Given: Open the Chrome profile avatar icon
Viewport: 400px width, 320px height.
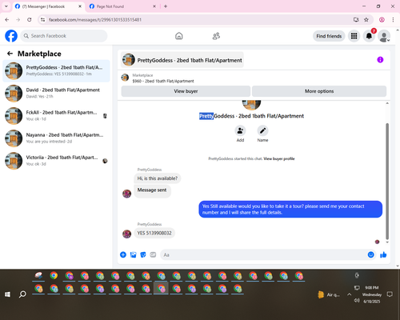Looking at the screenshot, I should pos(382,20).
